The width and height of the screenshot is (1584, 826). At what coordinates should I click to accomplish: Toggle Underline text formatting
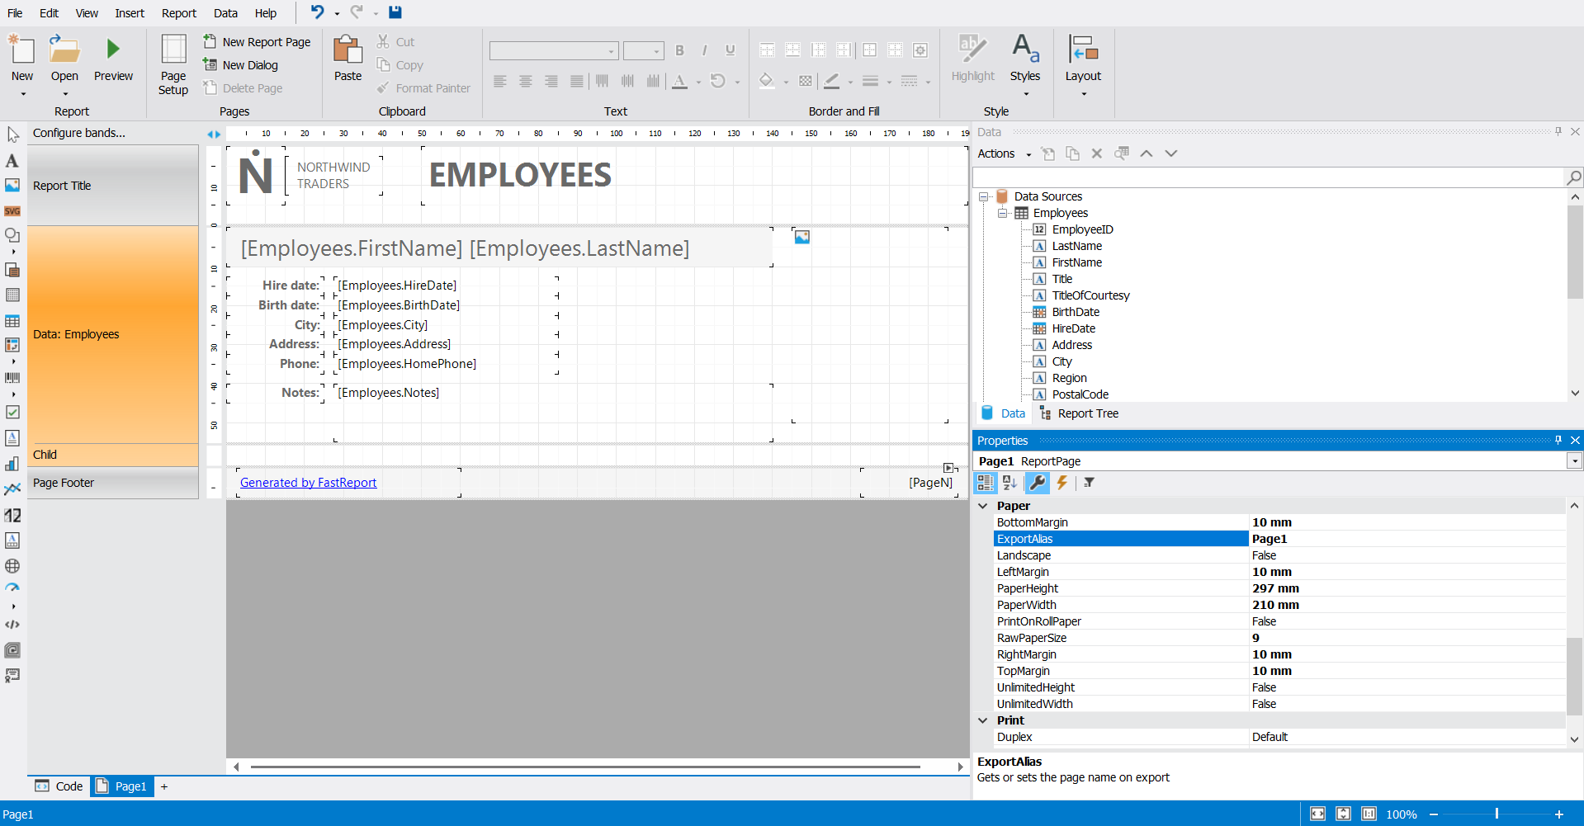pos(731,50)
